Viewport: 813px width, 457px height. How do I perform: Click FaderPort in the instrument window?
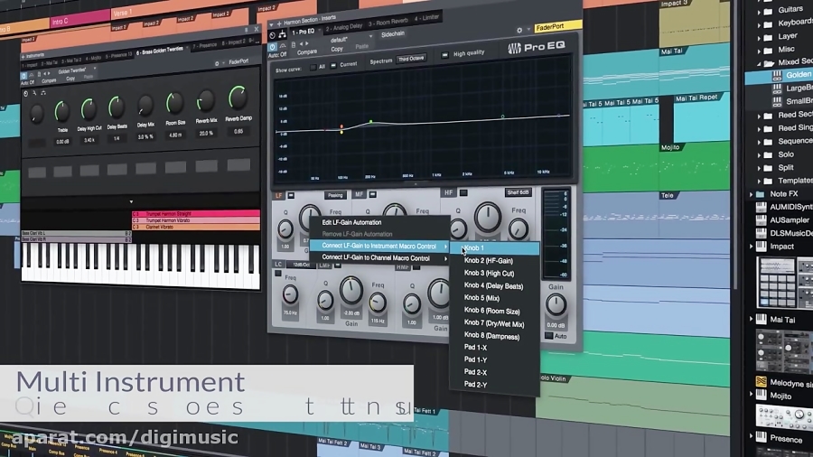(239, 61)
